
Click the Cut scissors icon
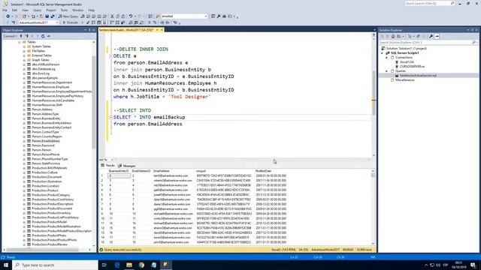coord(112,16)
